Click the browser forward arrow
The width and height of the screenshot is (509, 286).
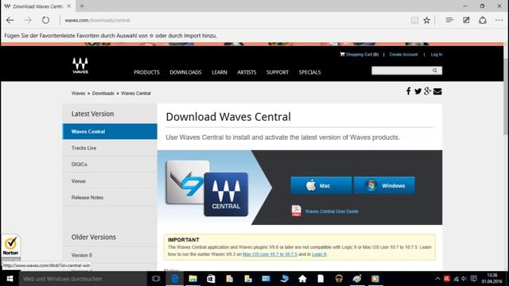point(28,20)
